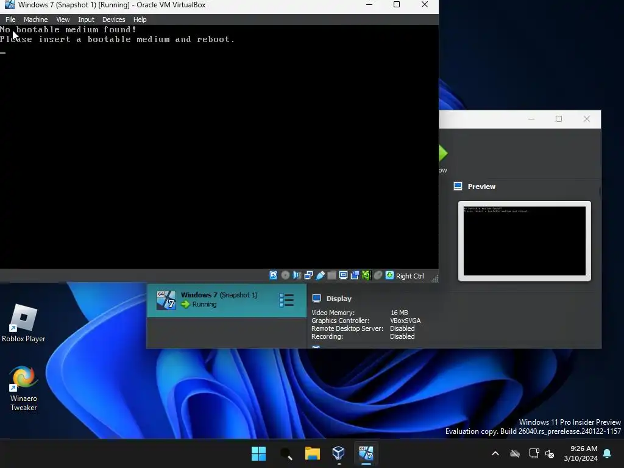Click the Preview monitor icon
The width and height of the screenshot is (624, 468).
click(458, 186)
